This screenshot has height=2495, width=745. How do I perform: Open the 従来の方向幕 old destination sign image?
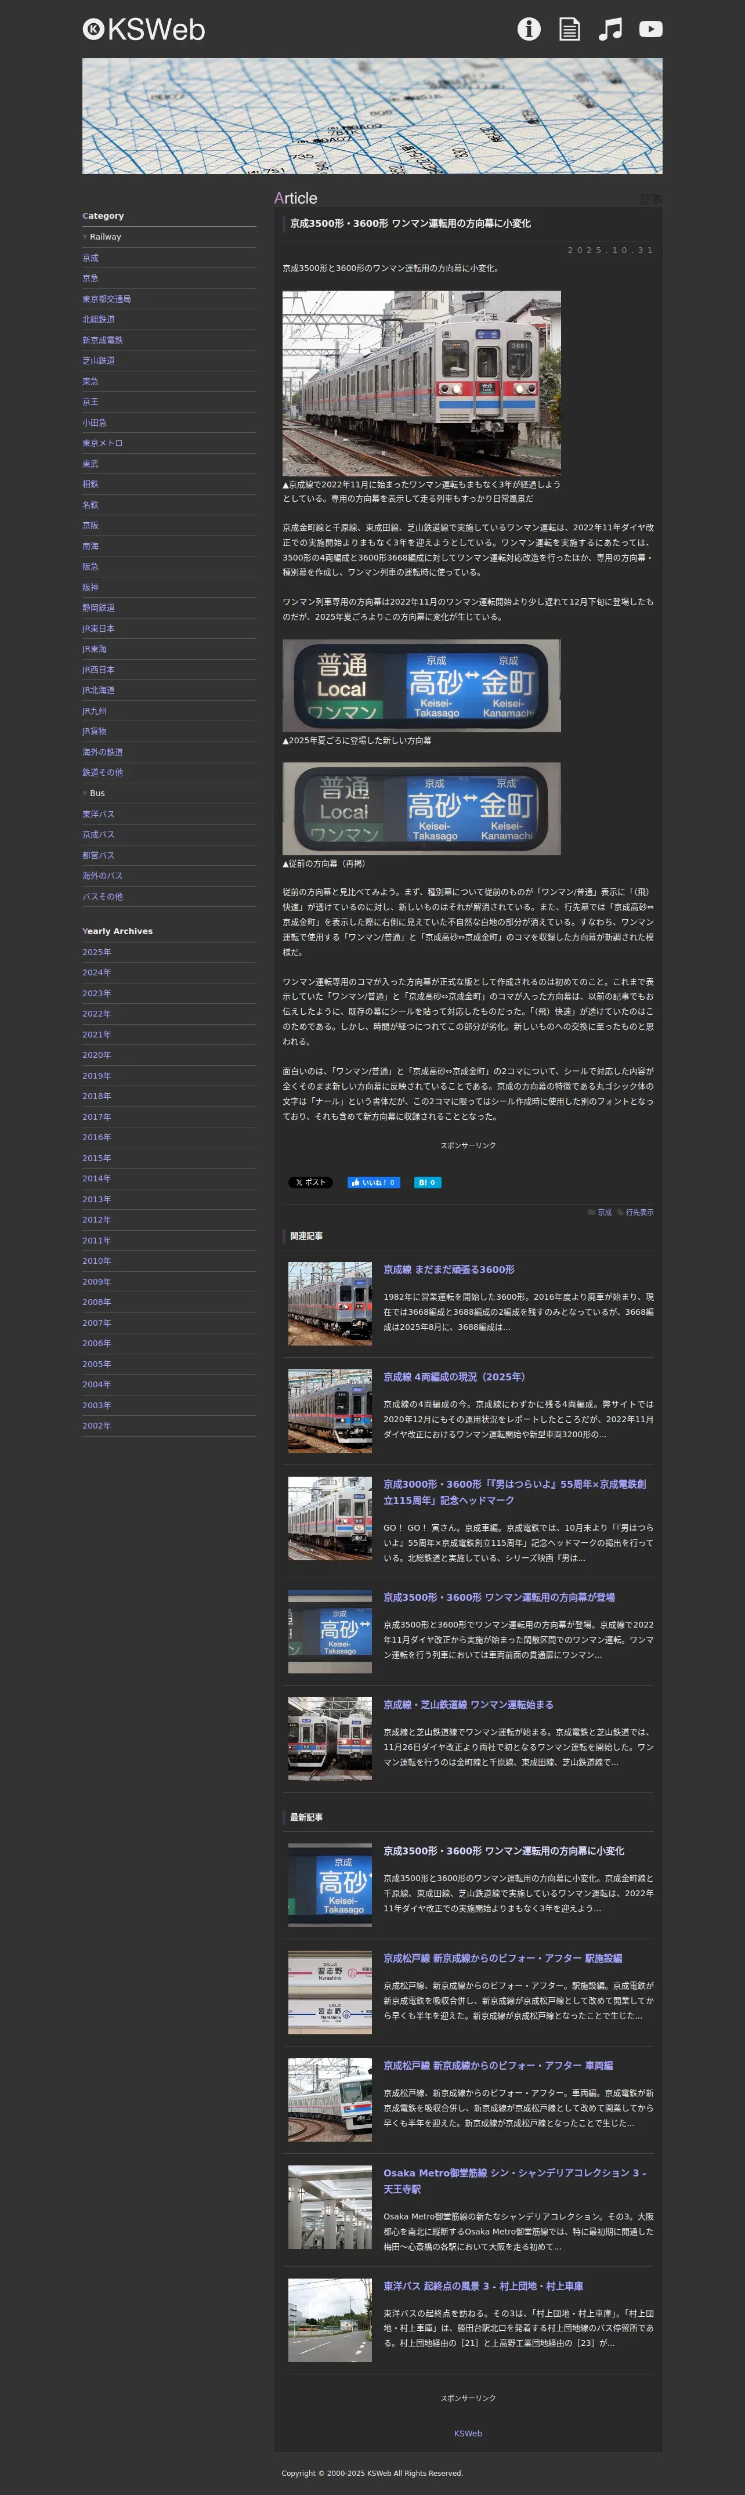pos(421,808)
